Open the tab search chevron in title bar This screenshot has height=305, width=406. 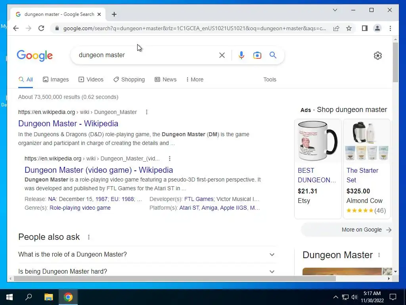coord(335,10)
